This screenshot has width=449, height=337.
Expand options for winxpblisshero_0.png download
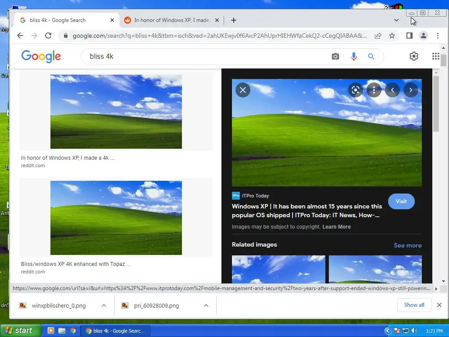pyautogui.click(x=104, y=305)
